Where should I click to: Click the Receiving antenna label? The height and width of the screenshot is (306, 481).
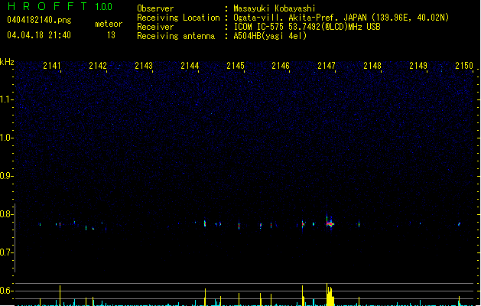pyautogui.click(x=176, y=36)
